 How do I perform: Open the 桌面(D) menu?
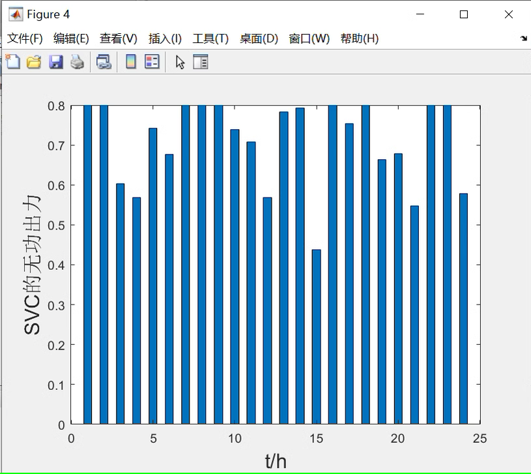tap(259, 38)
